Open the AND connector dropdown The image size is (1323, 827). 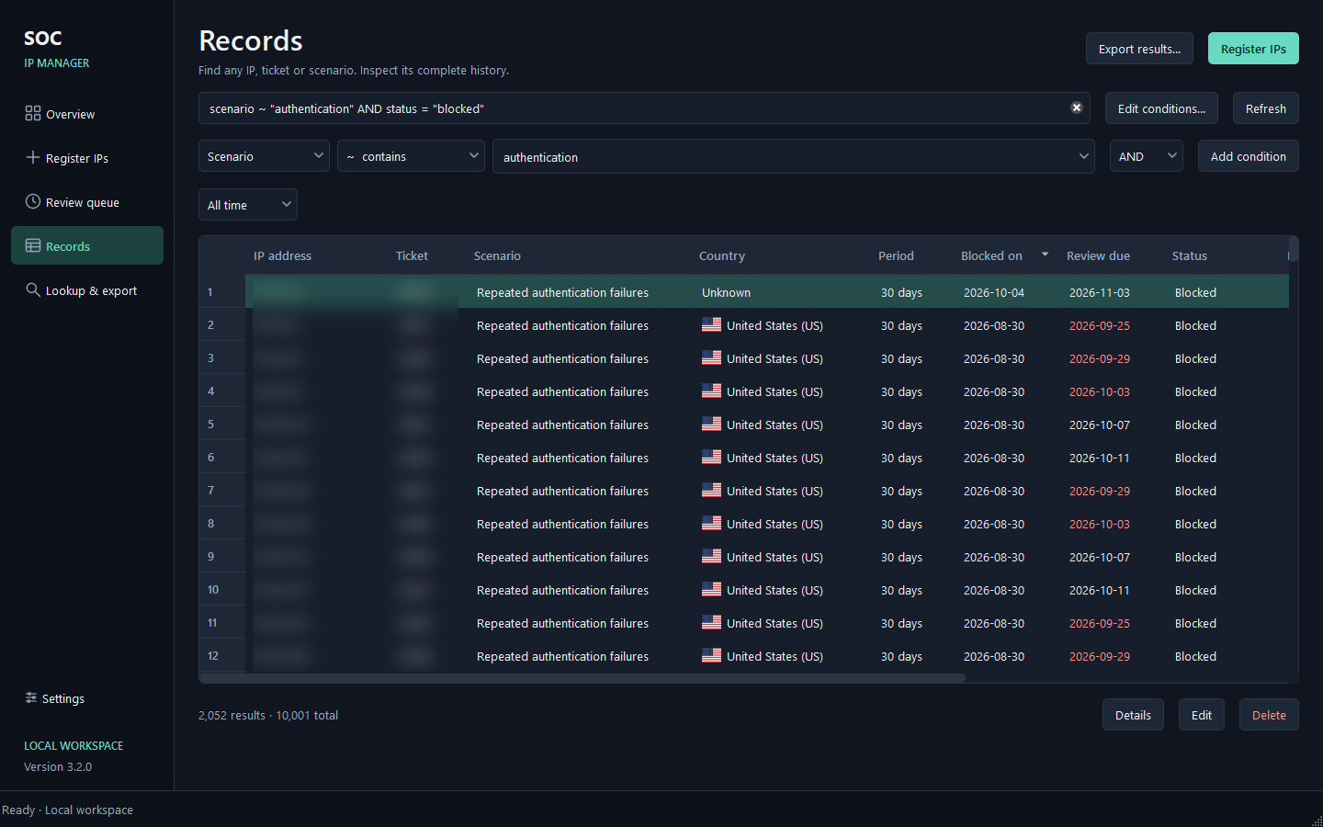(1146, 156)
